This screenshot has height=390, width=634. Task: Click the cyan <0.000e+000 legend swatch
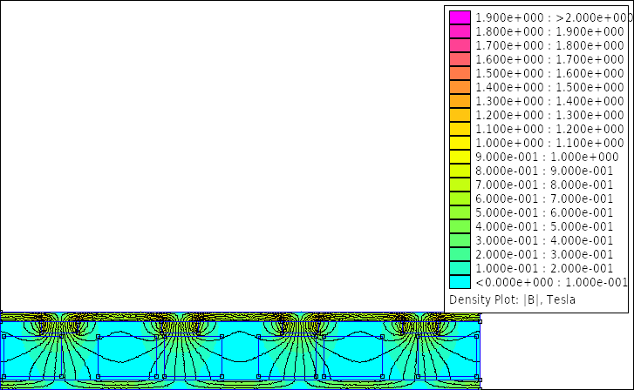tap(460, 282)
